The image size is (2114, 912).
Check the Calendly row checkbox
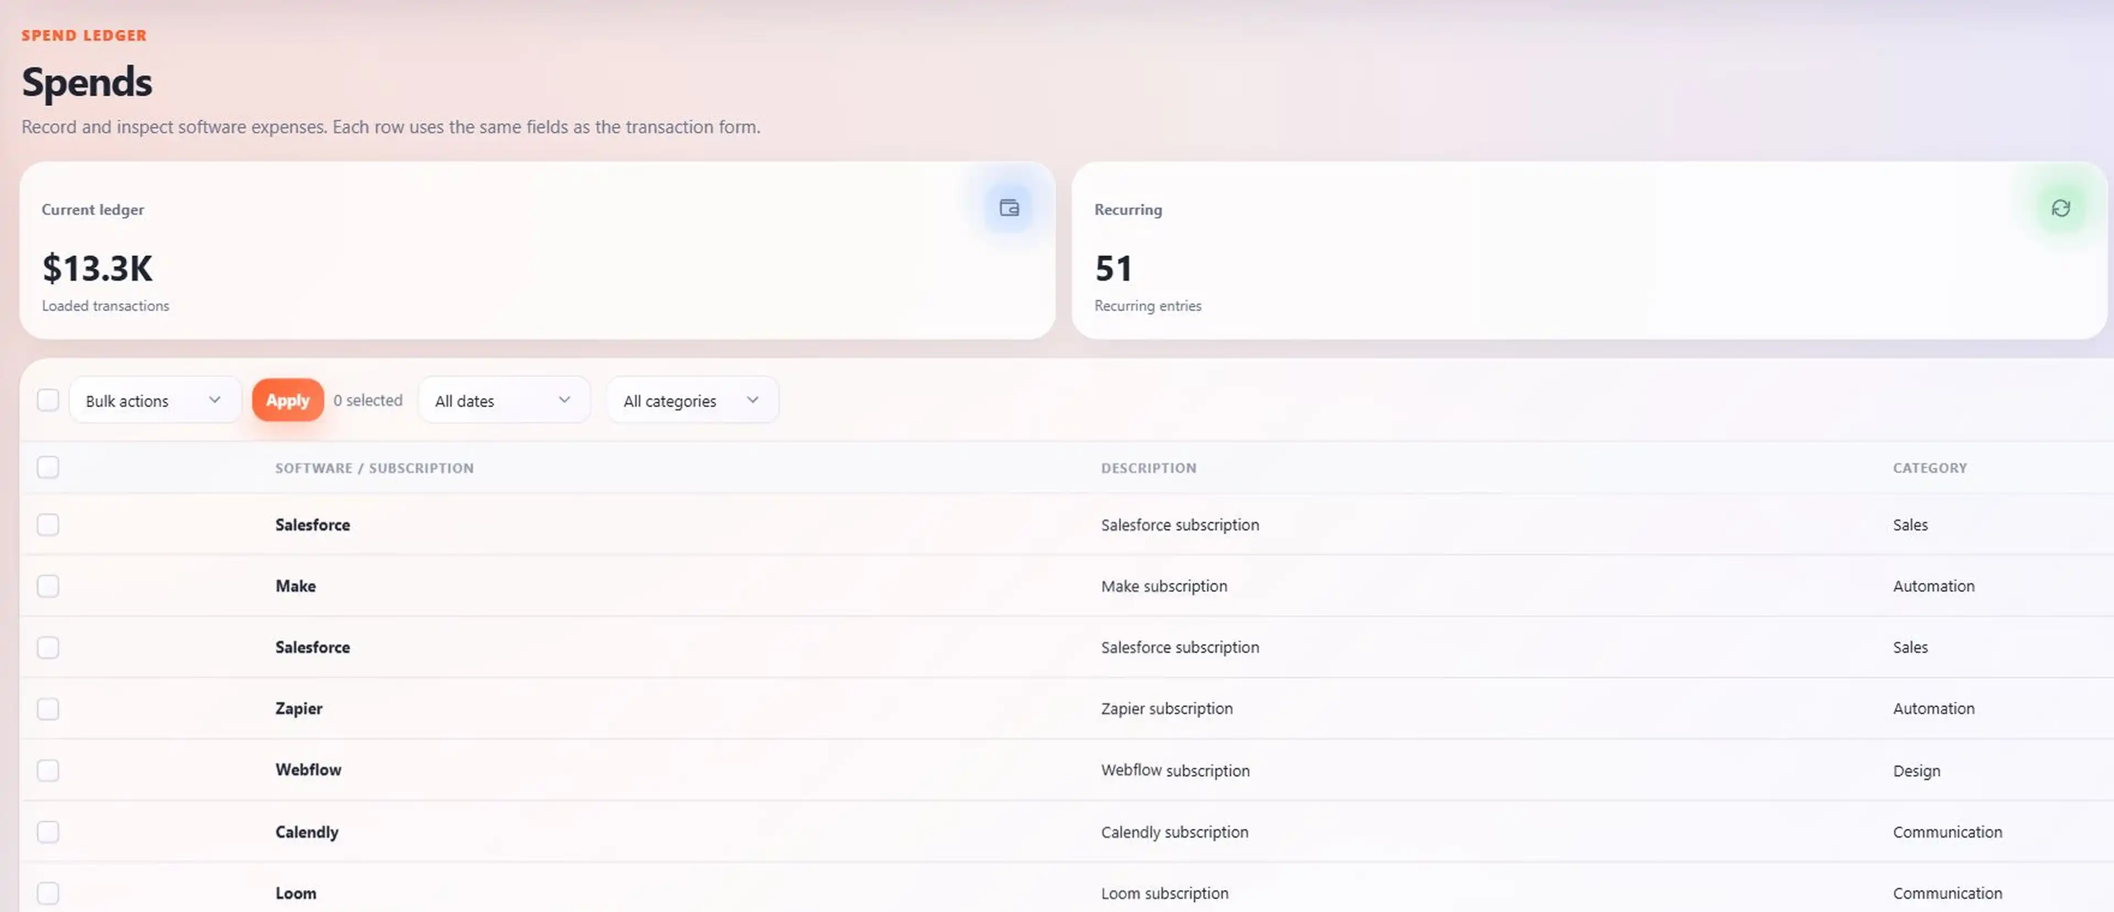(48, 832)
